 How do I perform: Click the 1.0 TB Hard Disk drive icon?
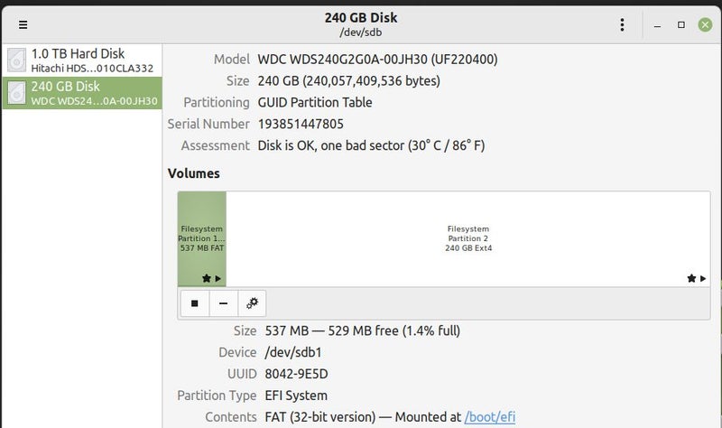[x=16, y=60]
